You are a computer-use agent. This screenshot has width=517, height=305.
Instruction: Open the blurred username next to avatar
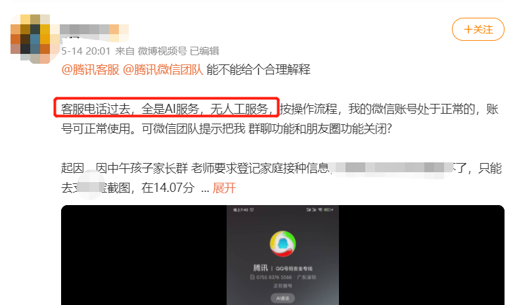pyautogui.click(x=95, y=32)
